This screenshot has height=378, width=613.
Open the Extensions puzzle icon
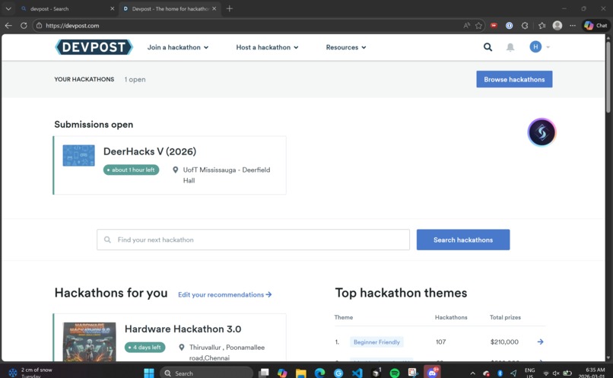[x=525, y=25]
